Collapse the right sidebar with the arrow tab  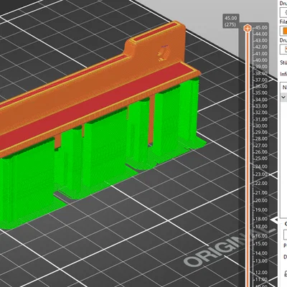point(274,220)
